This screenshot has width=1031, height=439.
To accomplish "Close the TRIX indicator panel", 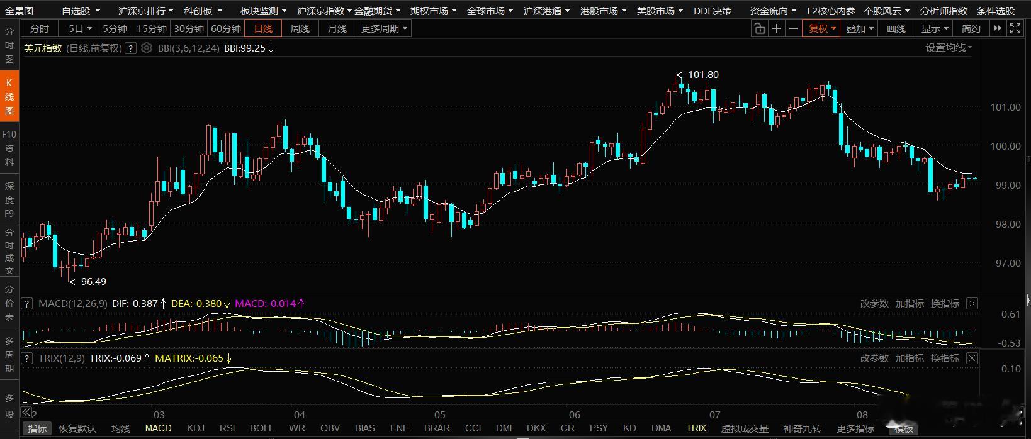I will [972, 358].
